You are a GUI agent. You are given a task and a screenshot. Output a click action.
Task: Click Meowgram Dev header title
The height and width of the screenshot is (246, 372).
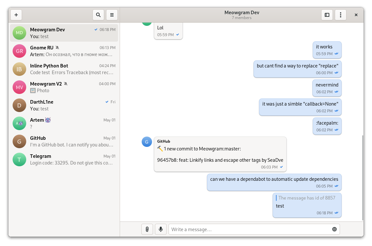pyautogui.click(x=242, y=13)
